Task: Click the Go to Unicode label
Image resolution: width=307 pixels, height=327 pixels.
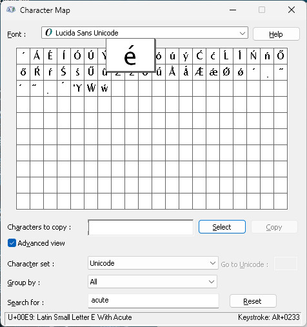Action: pos(244,264)
